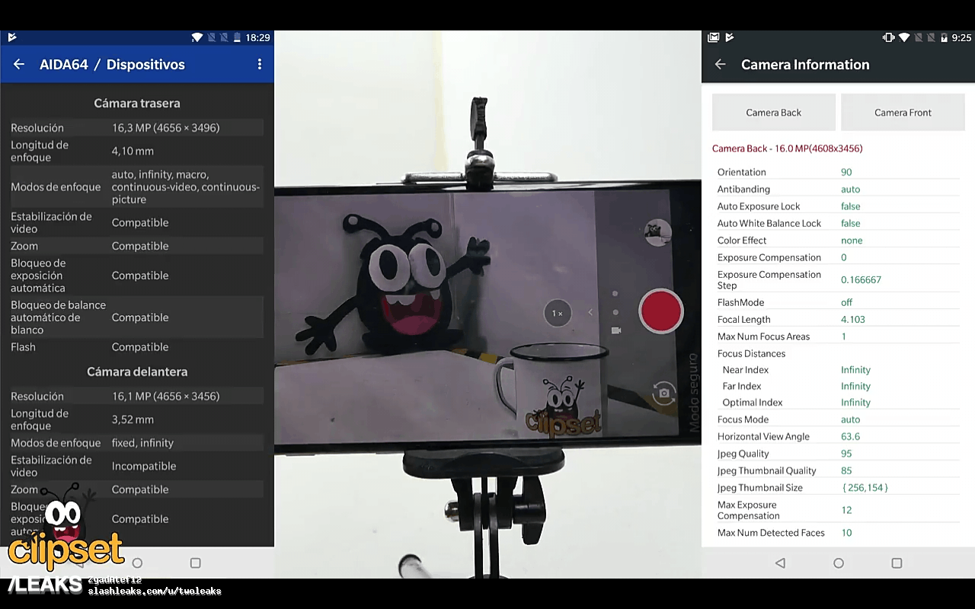
Task: Select the 0.166667 exposure step value
Action: click(x=861, y=280)
